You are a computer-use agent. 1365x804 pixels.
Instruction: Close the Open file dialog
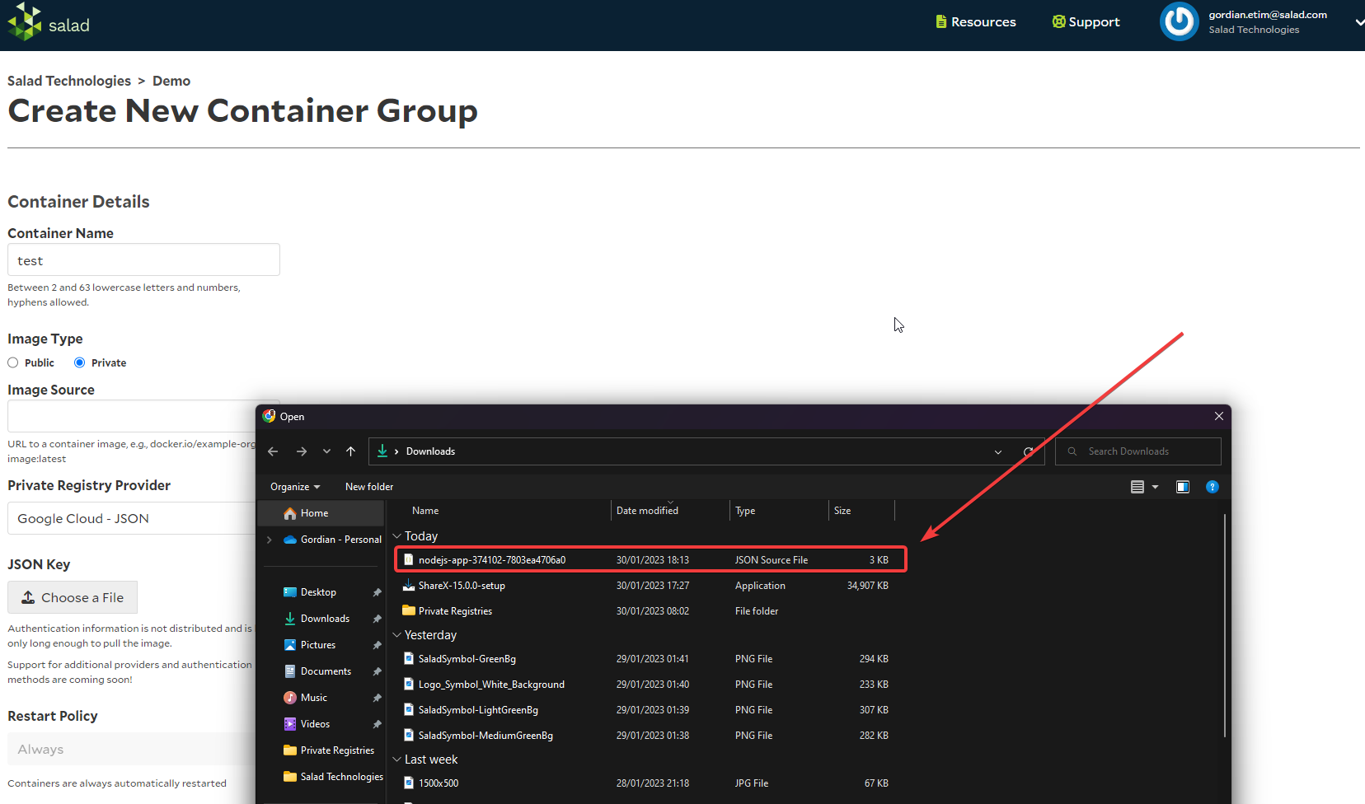point(1219,416)
